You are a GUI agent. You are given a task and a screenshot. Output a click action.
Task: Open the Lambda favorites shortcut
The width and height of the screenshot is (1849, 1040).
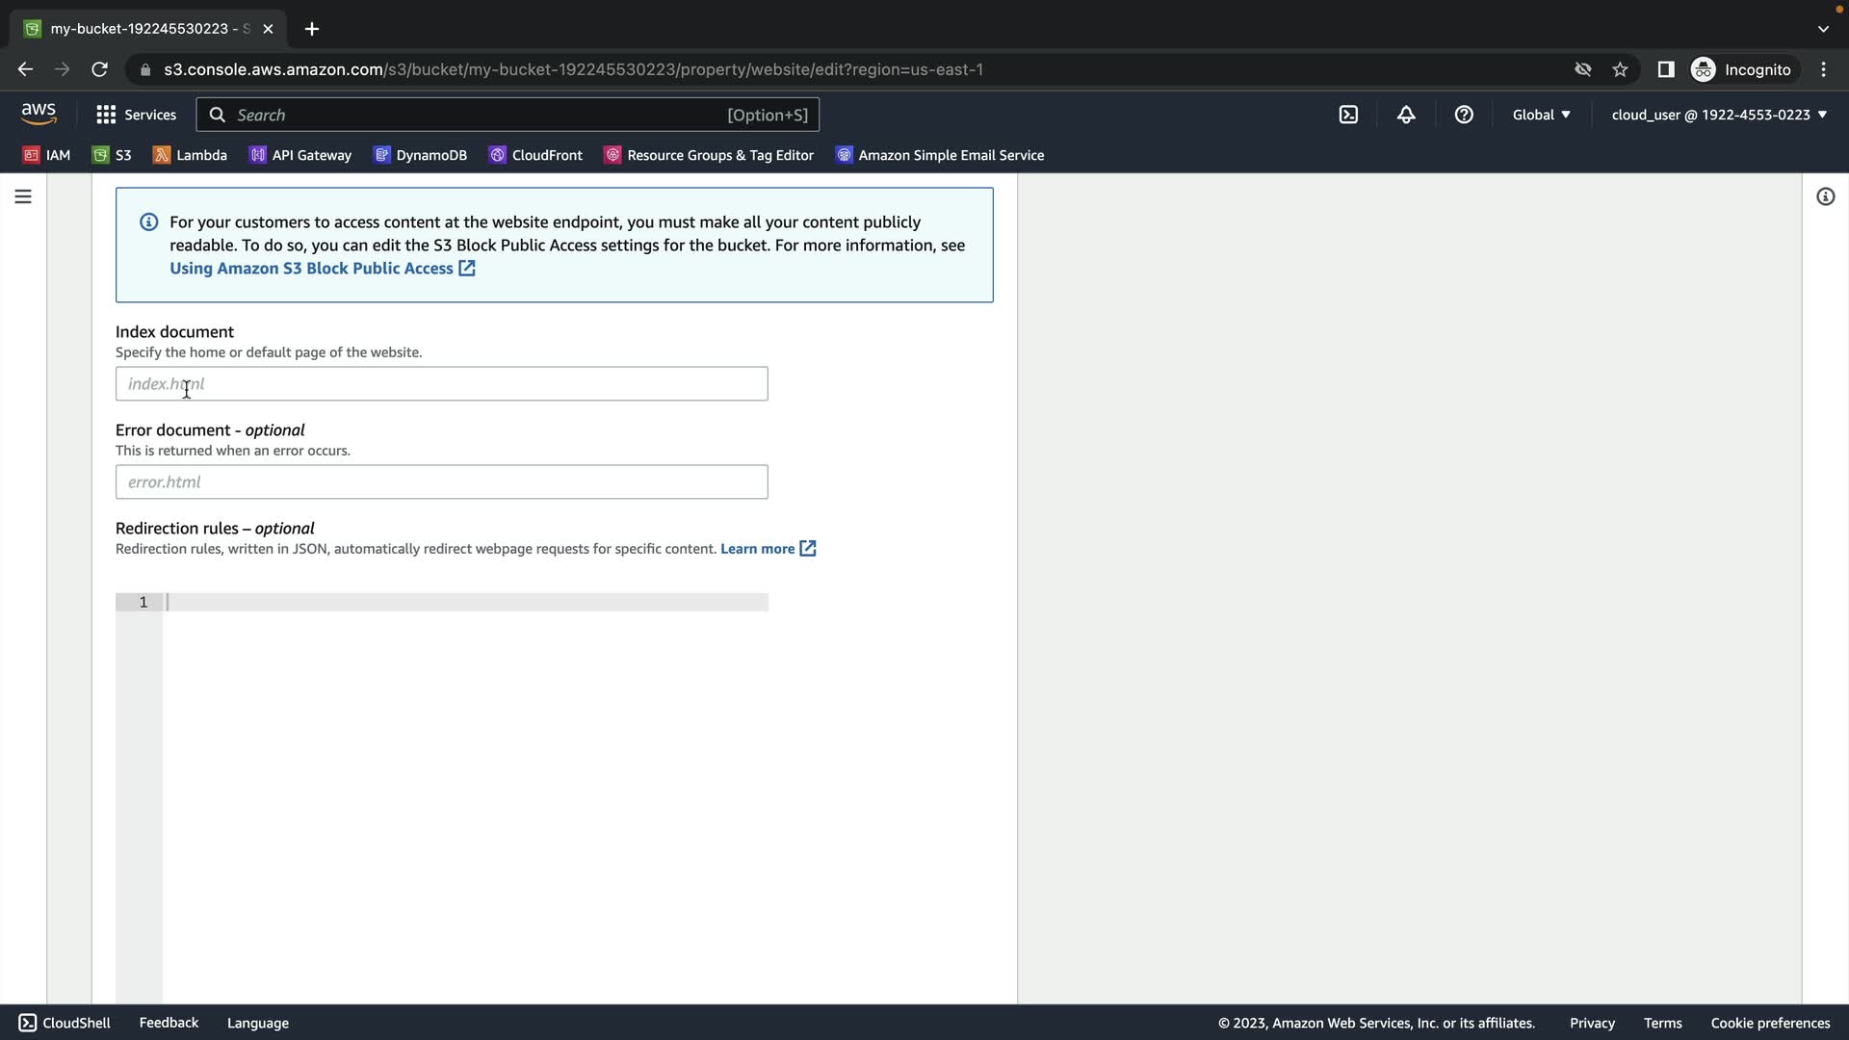[191, 155]
